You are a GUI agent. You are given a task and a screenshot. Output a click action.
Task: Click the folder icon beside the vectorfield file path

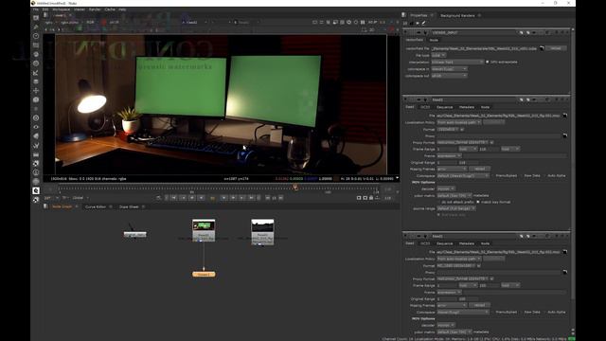point(542,48)
